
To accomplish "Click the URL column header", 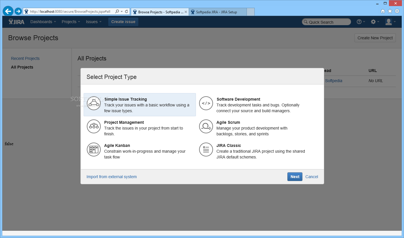I will click(373, 71).
